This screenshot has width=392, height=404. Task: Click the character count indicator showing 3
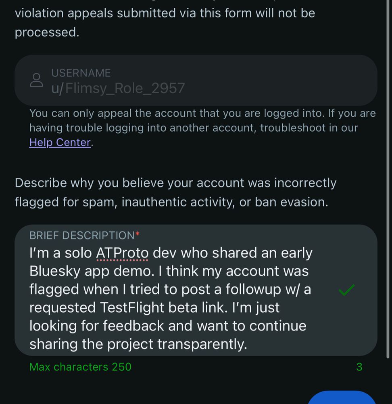coord(359,367)
